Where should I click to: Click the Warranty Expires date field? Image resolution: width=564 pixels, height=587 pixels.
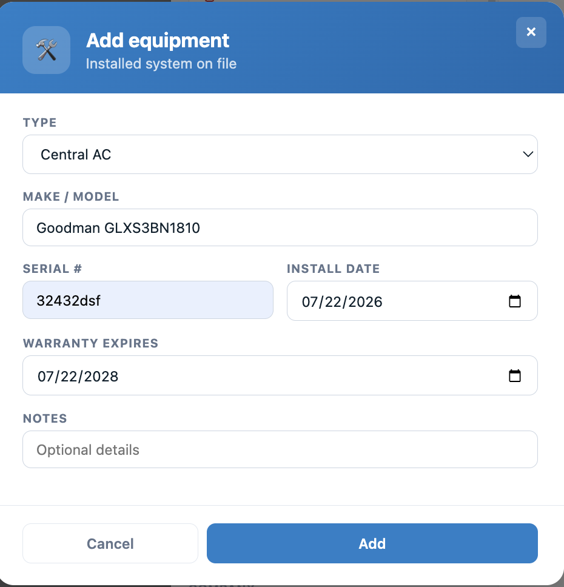[280, 375]
